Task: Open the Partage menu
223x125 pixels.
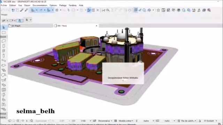Action: 63,6
